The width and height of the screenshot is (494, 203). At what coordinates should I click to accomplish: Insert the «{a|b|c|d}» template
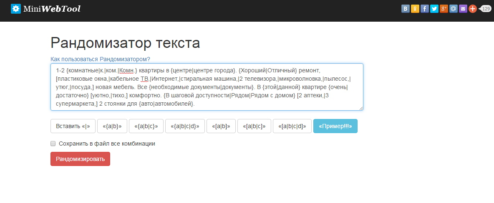click(x=185, y=126)
